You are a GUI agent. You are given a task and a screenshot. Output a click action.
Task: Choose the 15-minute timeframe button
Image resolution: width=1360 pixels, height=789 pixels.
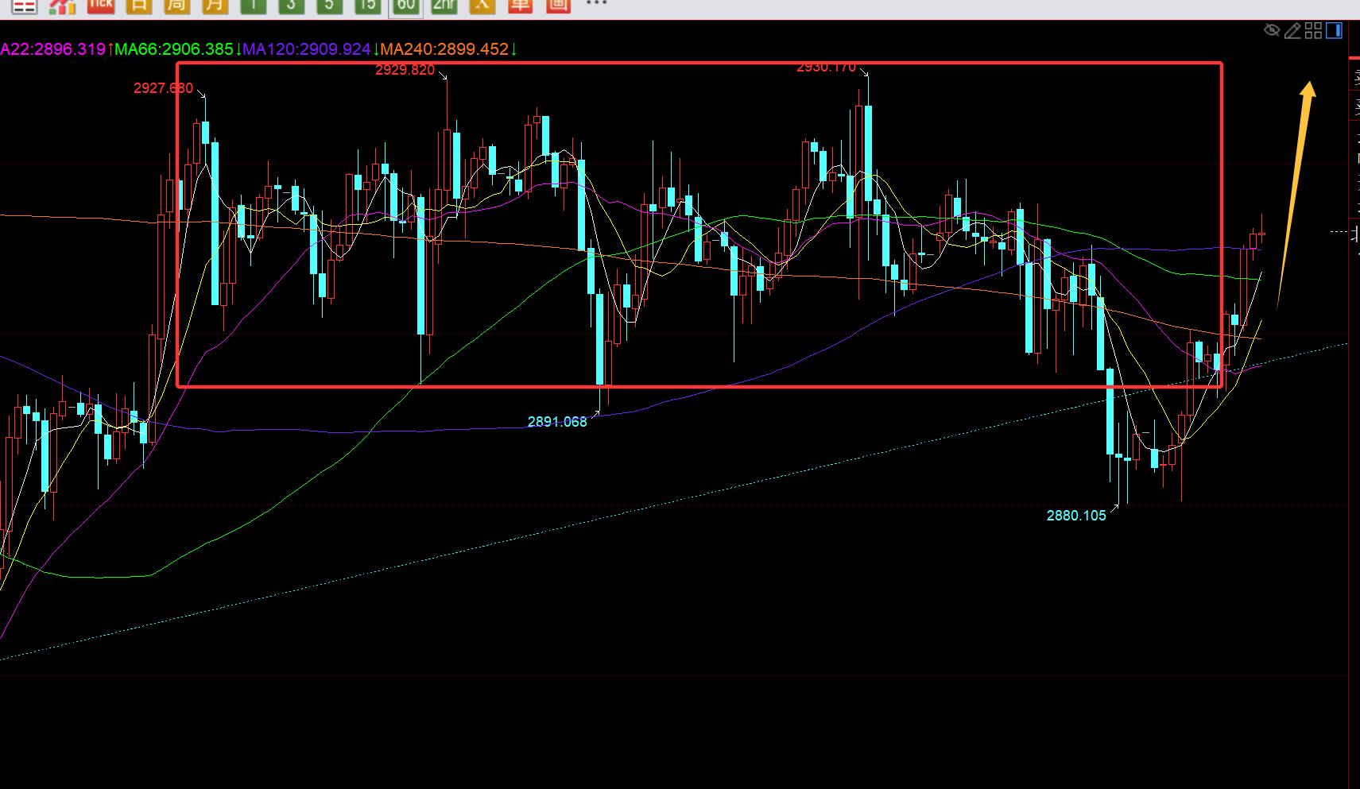366,6
